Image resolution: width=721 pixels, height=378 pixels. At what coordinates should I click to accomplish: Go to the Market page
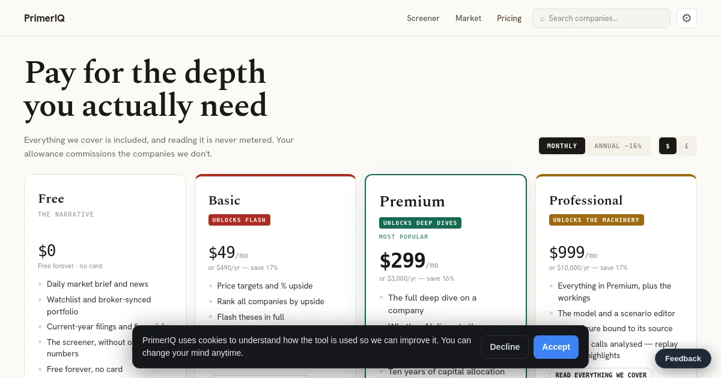(x=468, y=18)
